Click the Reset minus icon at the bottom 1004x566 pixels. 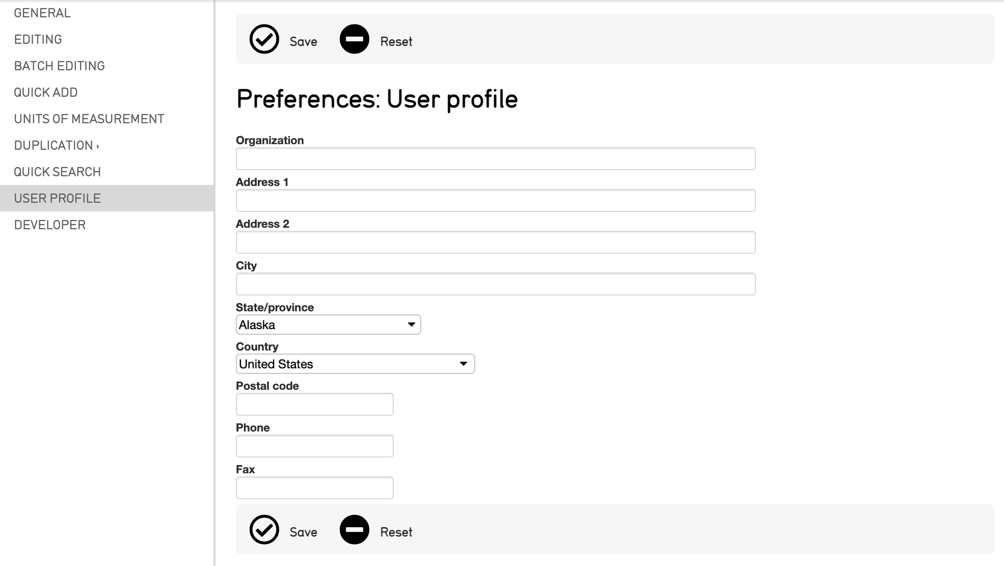pyautogui.click(x=355, y=530)
